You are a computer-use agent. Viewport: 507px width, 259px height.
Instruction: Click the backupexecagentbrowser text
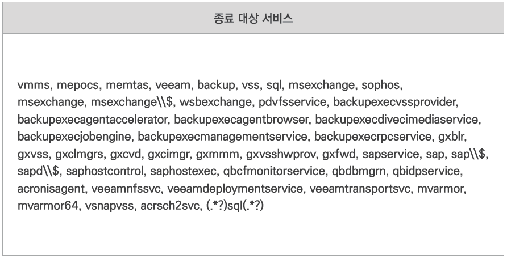click(242, 120)
